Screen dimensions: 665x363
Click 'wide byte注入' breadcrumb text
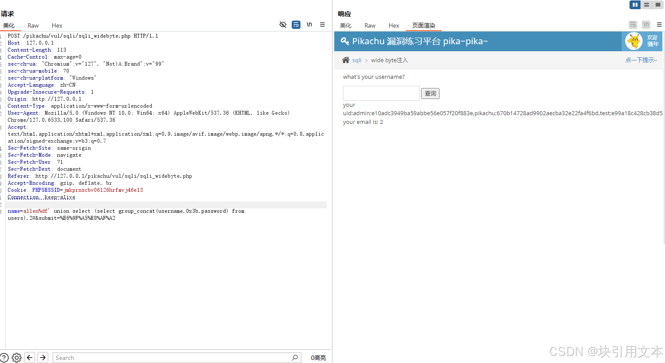click(390, 60)
